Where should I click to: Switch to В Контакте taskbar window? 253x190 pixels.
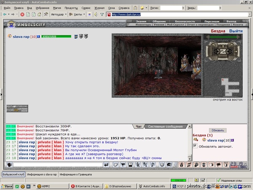tap(86, 187)
